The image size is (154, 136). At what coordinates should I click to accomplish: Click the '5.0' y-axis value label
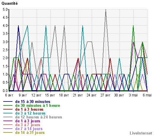[5, 10]
